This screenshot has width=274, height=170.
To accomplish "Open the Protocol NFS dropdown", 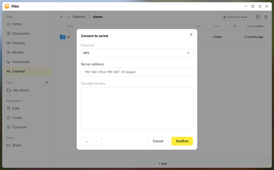I will pyautogui.click(x=137, y=53).
